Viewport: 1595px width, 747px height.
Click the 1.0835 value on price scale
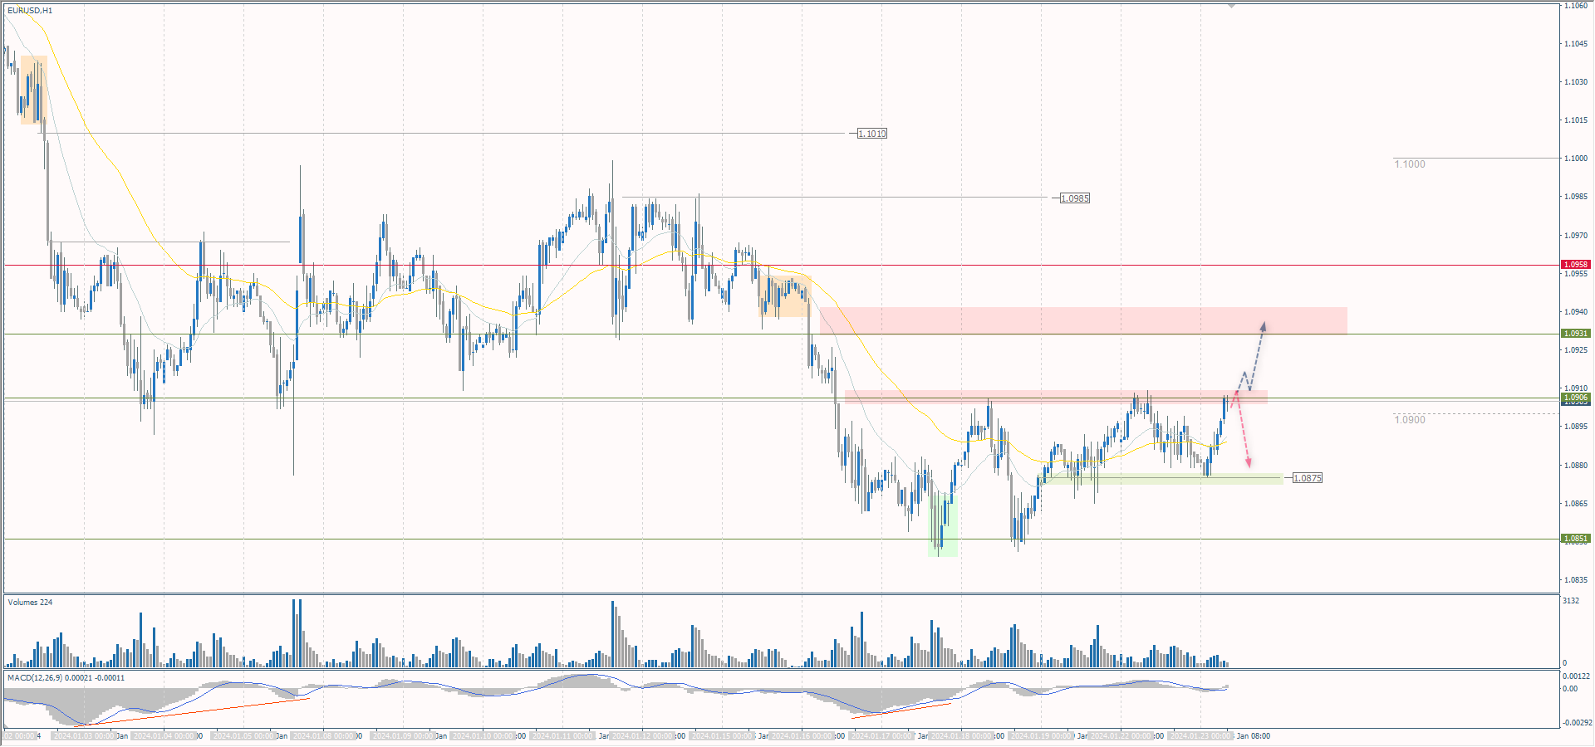(x=1576, y=580)
